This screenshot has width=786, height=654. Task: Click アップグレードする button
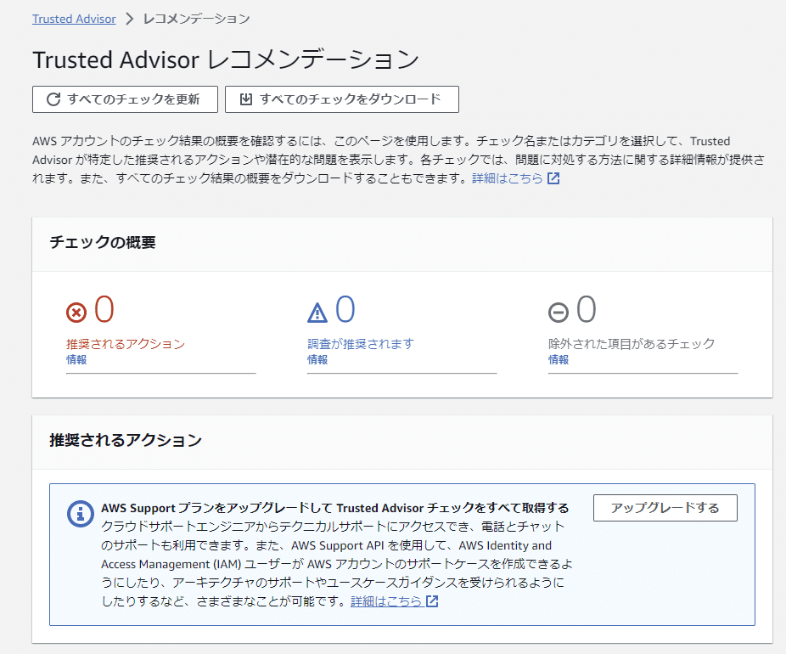tap(665, 508)
